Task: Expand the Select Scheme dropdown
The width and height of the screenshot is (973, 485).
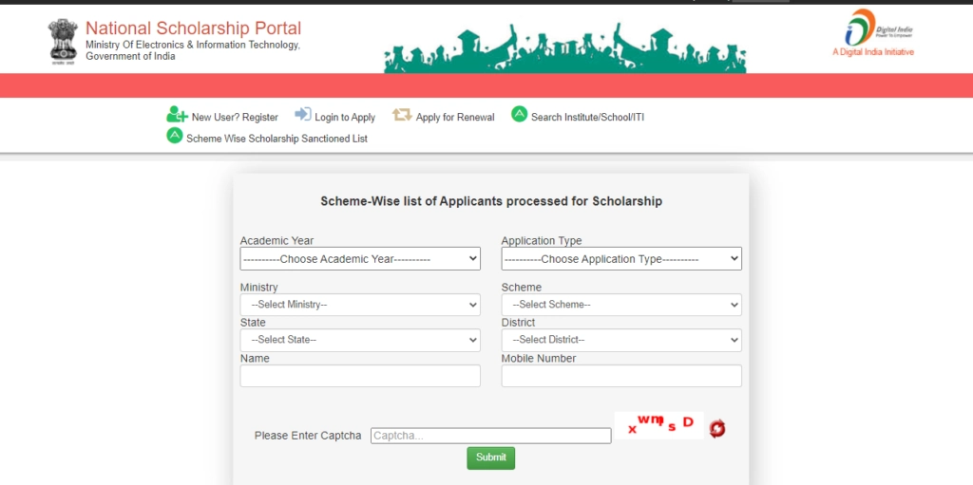Action: (621, 305)
